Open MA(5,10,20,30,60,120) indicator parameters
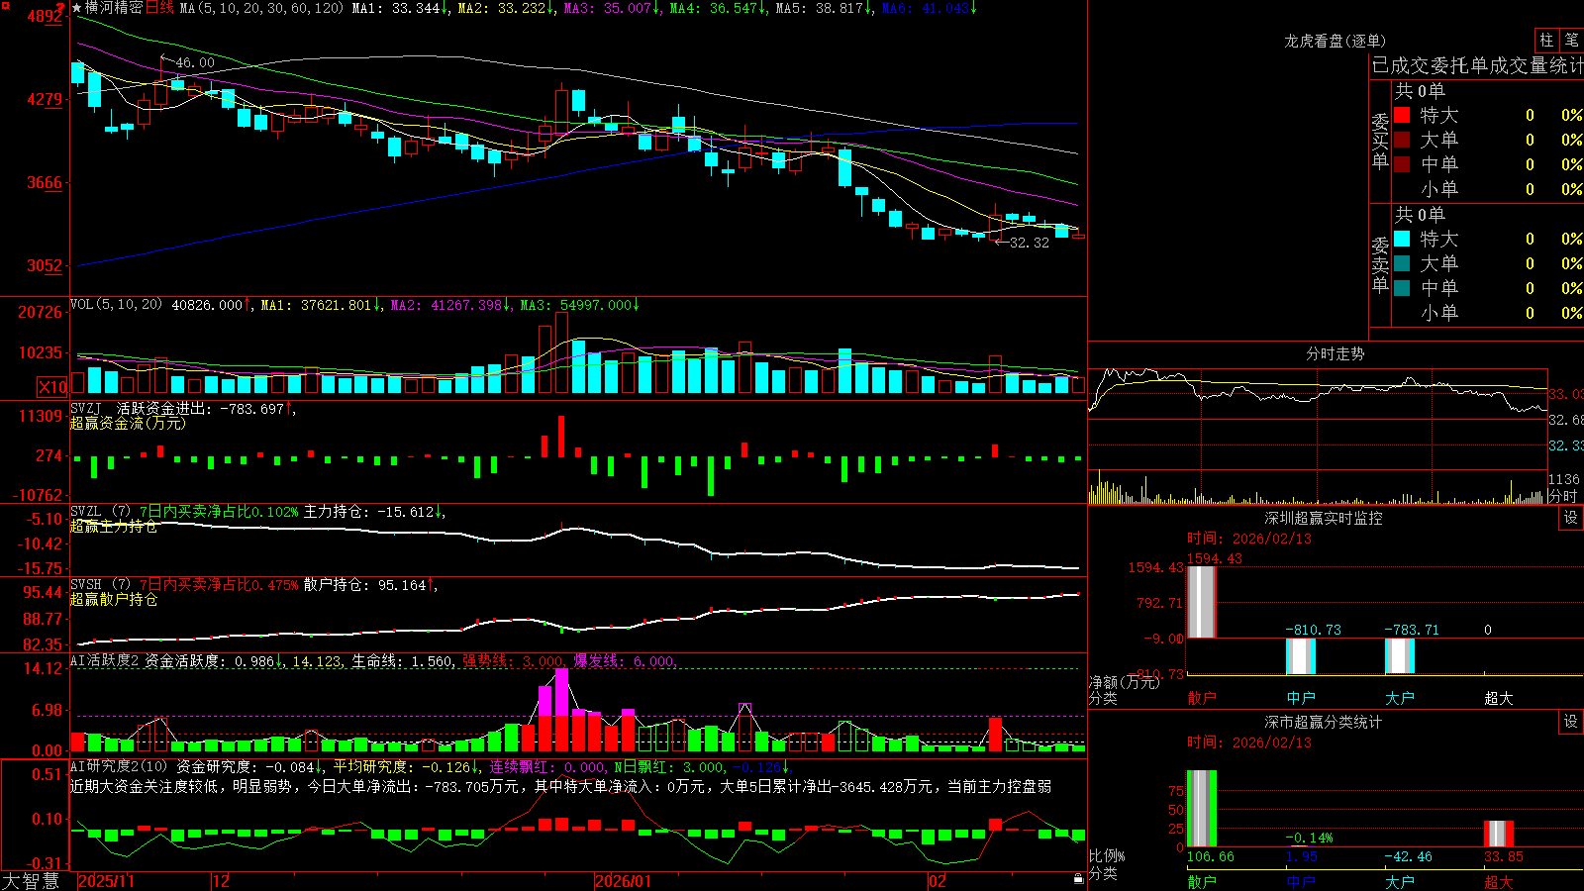 (x=261, y=8)
